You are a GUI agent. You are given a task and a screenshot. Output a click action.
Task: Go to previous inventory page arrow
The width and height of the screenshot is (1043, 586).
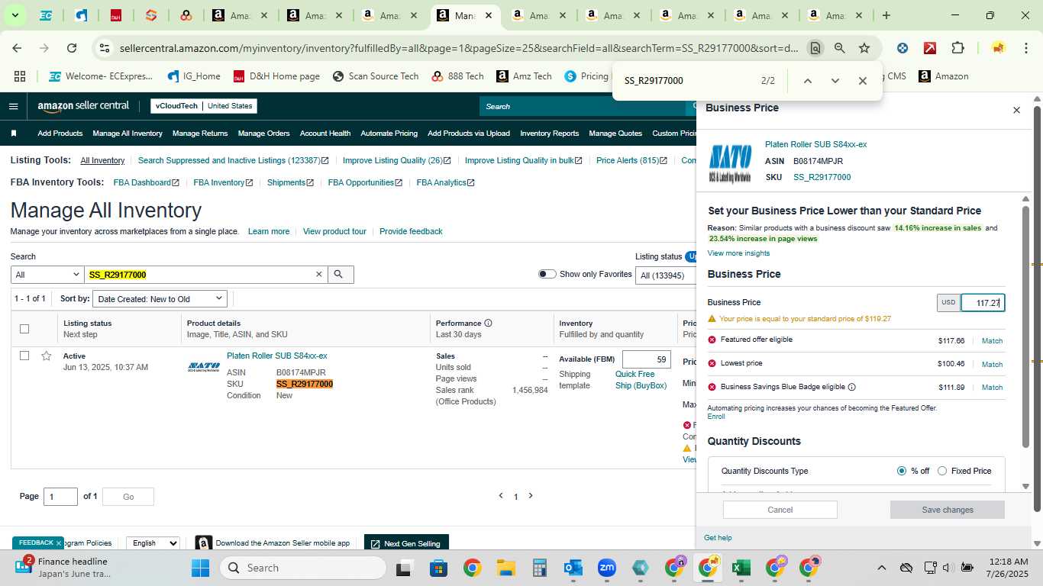pyautogui.click(x=501, y=496)
